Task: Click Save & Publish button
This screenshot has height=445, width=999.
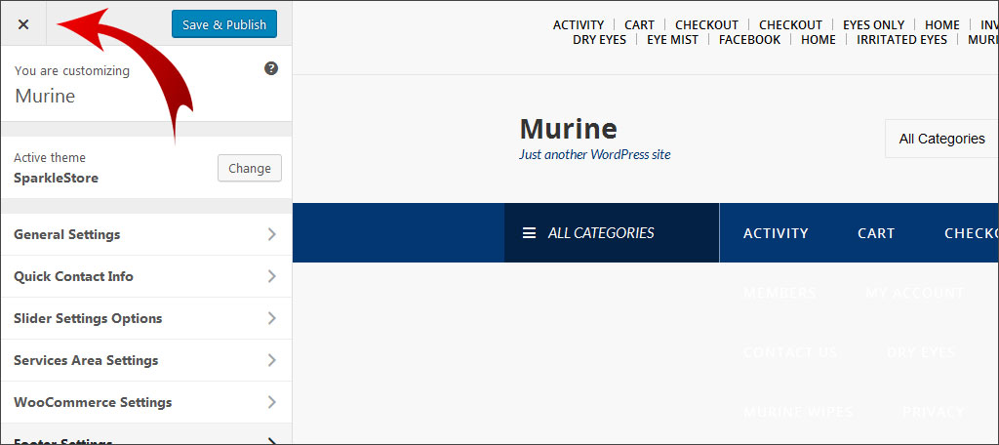Action: (223, 24)
